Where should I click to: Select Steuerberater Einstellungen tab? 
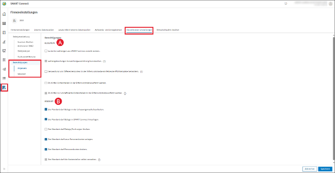pyautogui.click(x=139, y=30)
